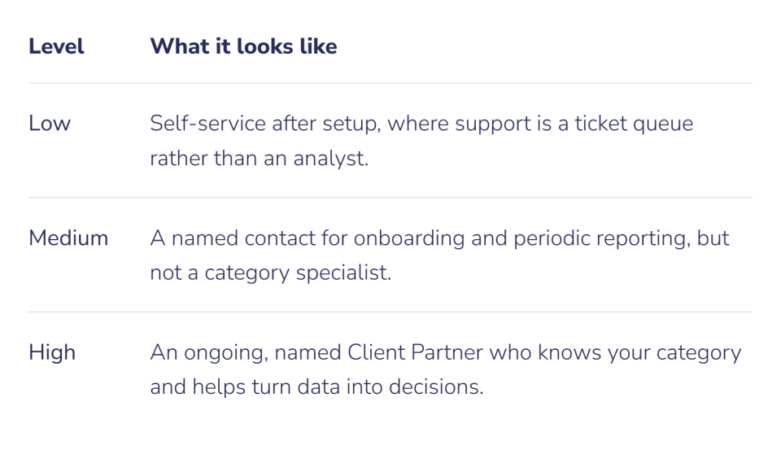Click the "An ongoing, named Client Partner" description

coord(316,351)
